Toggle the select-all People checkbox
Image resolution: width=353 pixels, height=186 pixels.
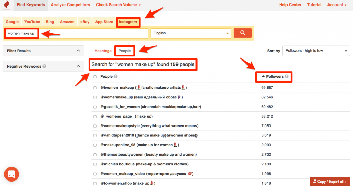pyautogui.click(x=95, y=77)
